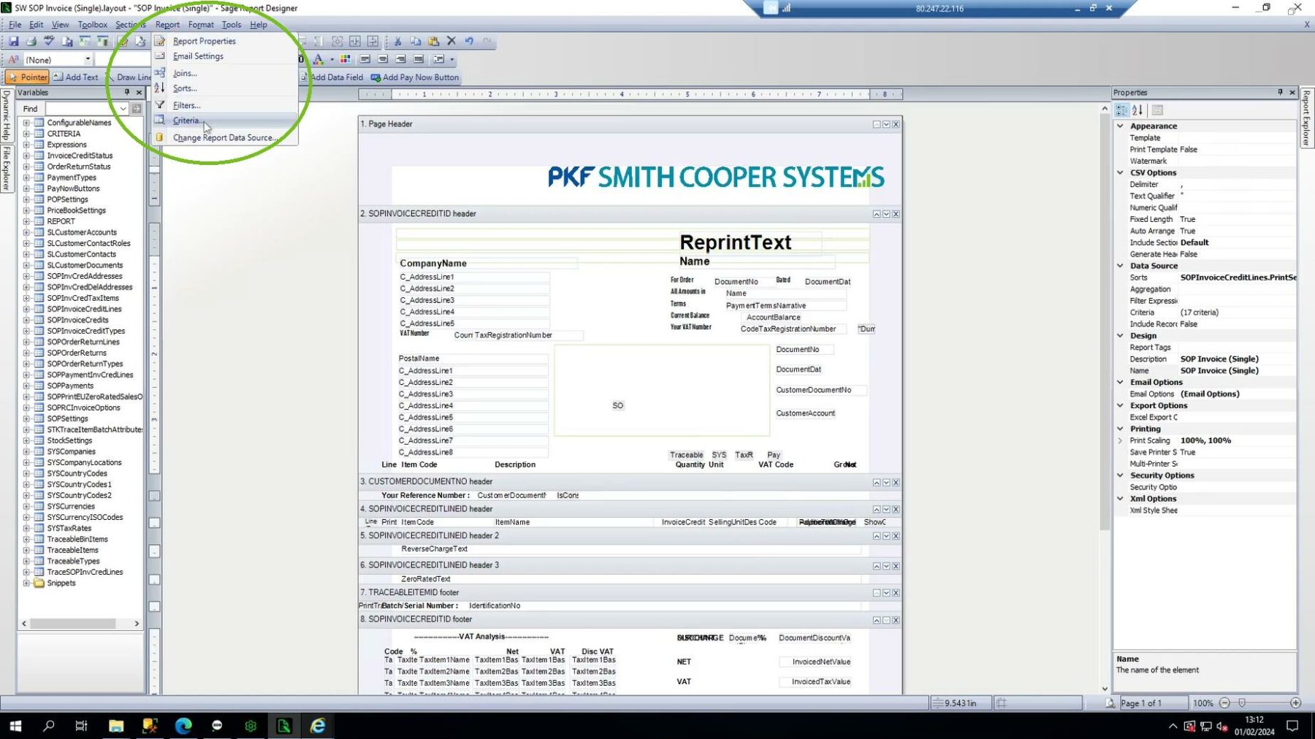Click the Cut scissors icon
Image resolution: width=1315 pixels, height=739 pixels.
coord(398,42)
